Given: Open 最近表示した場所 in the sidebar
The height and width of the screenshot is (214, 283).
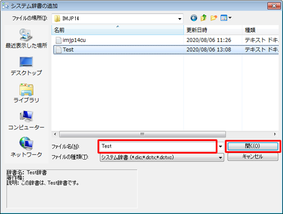Looking at the screenshot, I should tap(26, 38).
